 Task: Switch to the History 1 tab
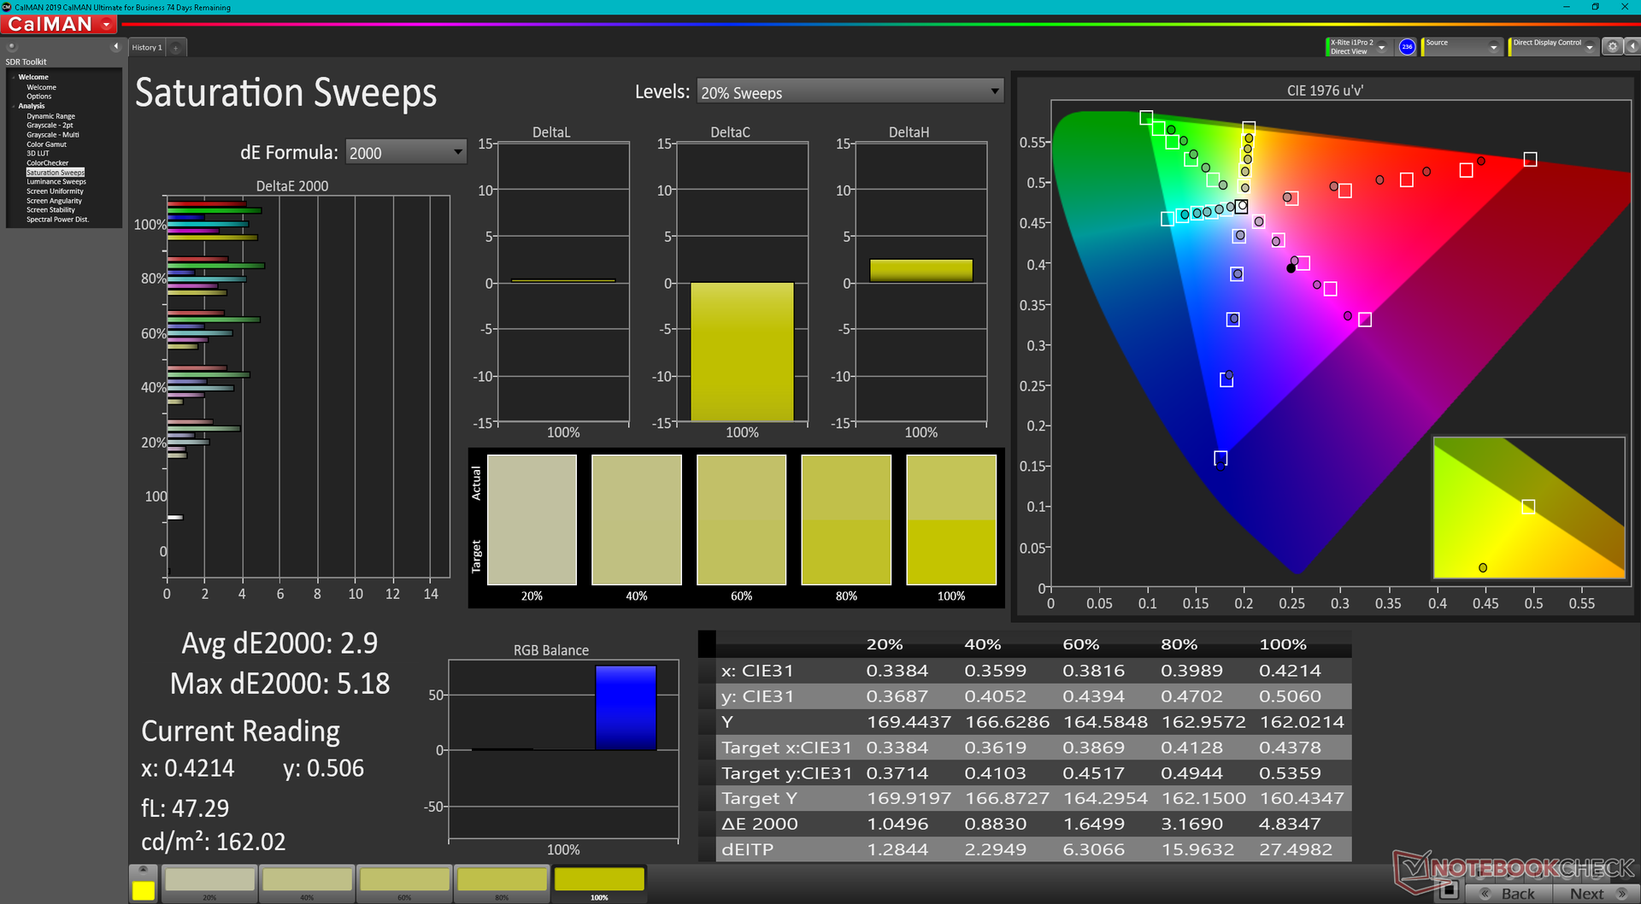coord(147,48)
